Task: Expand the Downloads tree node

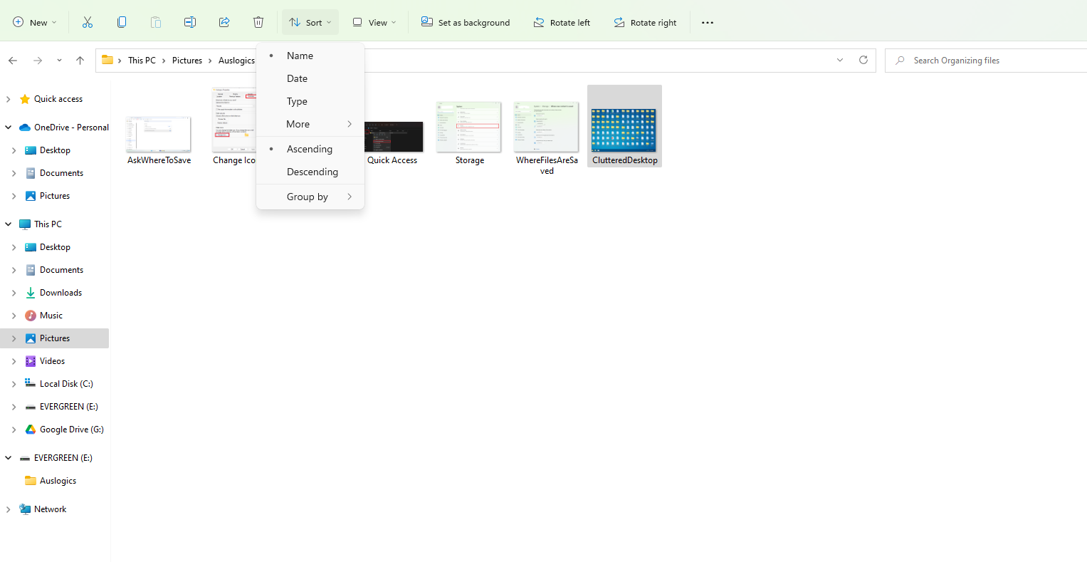Action: click(14, 293)
